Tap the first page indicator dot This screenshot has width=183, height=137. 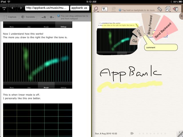[140, 134]
